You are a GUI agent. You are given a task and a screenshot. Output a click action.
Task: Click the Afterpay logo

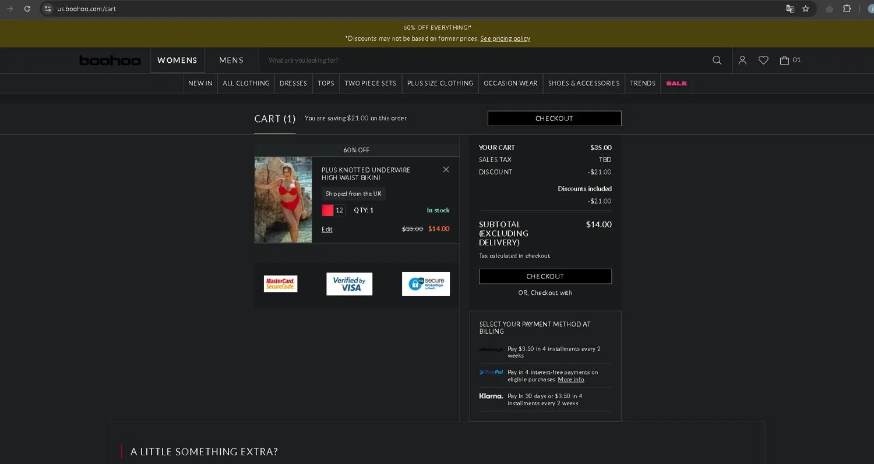coord(491,349)
